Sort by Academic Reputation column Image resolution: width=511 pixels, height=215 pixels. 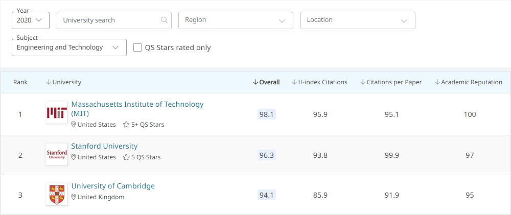(469, 82)
